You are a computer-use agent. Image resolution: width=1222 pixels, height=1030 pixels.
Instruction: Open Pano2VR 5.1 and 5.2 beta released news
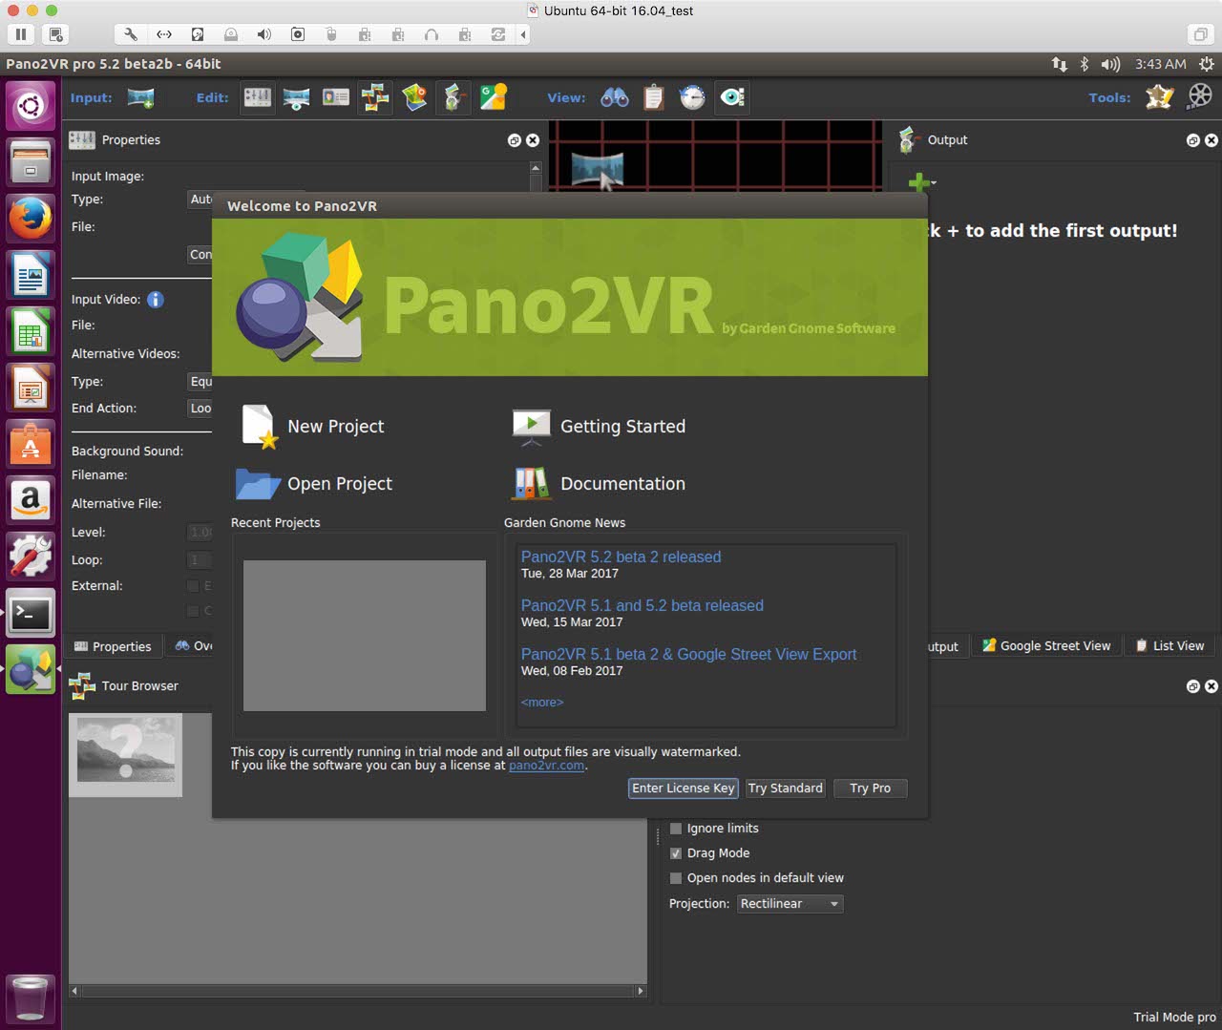point(642,606)
